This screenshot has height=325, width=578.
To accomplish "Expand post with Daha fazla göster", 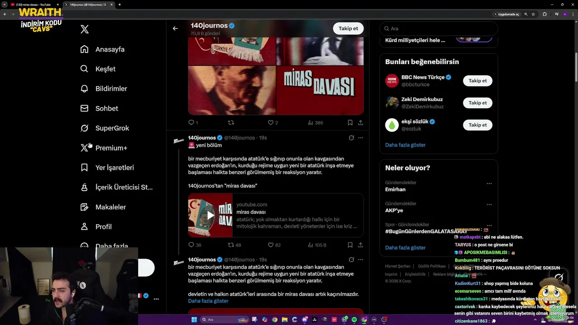I will point(208,301).
